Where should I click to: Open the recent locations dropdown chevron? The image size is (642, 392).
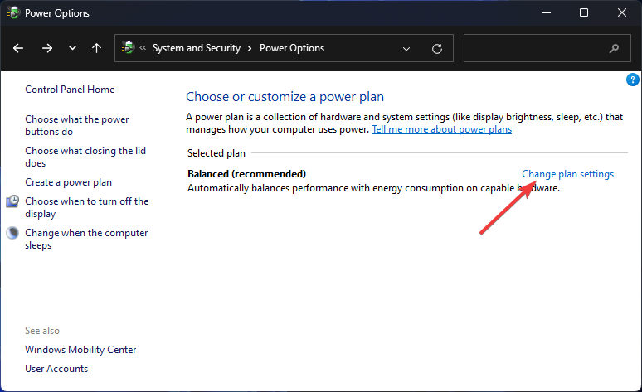[72, 48]
